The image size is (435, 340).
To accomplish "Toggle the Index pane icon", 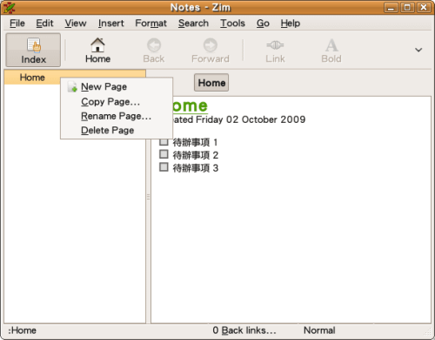I will click(x=34, y=45).
